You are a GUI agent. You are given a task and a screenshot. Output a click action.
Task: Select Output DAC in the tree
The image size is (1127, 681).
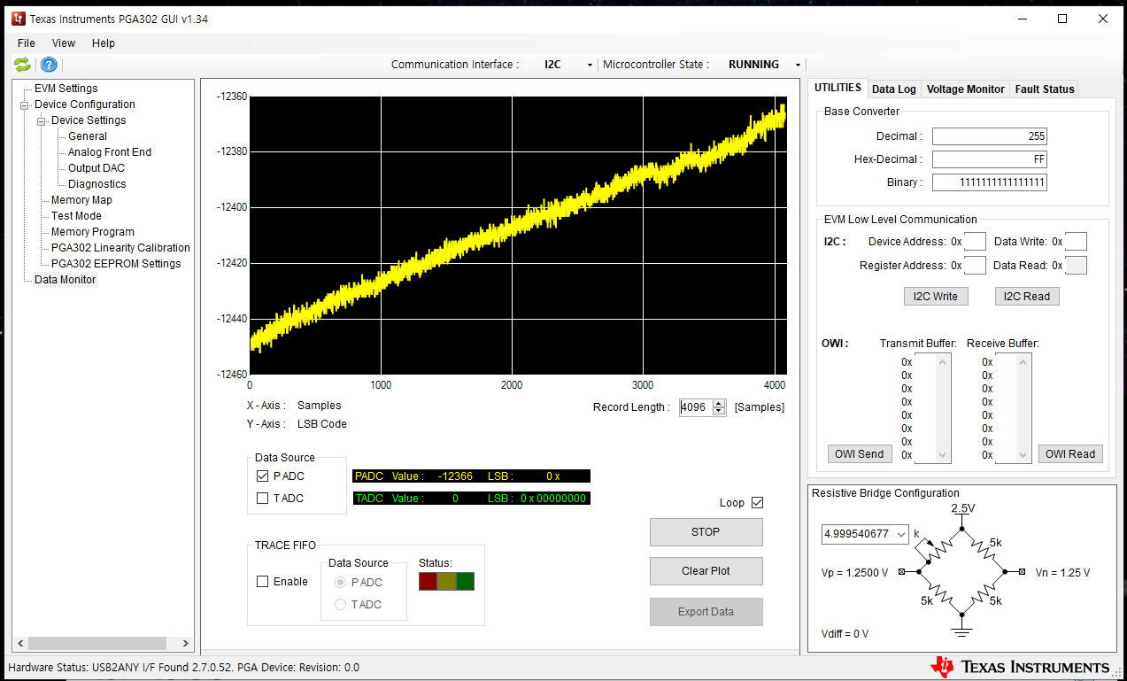[x=96, y=168]
